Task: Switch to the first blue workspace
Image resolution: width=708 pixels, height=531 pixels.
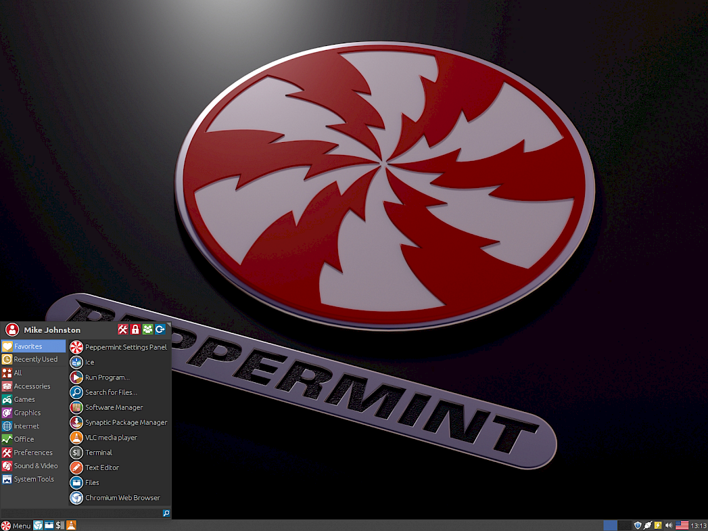Action: coord(611,525)
